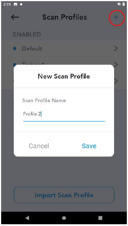Tap the Import Scan Profile button
This screenshot has width=128, height=226.
coord(64,195)
